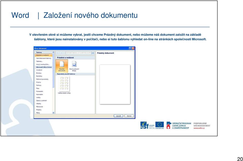243x161 pixels.
Task: Choose Nový z existujícího... option
Action: 43,64
